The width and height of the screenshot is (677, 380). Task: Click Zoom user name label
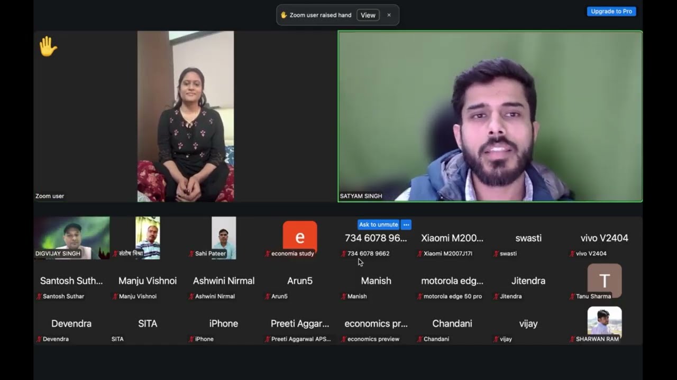tap(50, 196)
